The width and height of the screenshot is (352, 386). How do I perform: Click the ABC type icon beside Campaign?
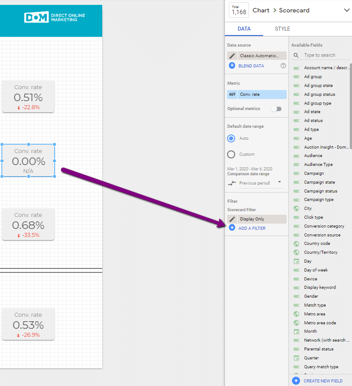[x=296, y=173]
